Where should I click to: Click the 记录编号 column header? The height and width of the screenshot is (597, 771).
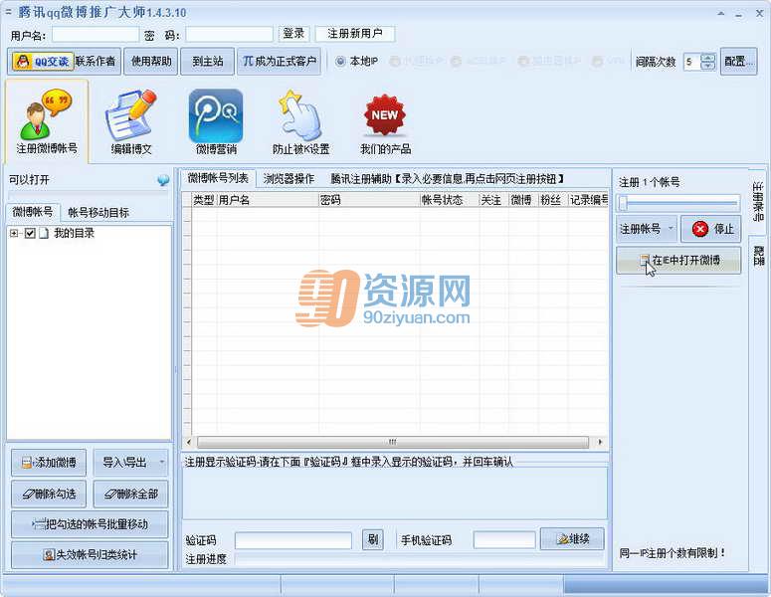pos(588,200)
